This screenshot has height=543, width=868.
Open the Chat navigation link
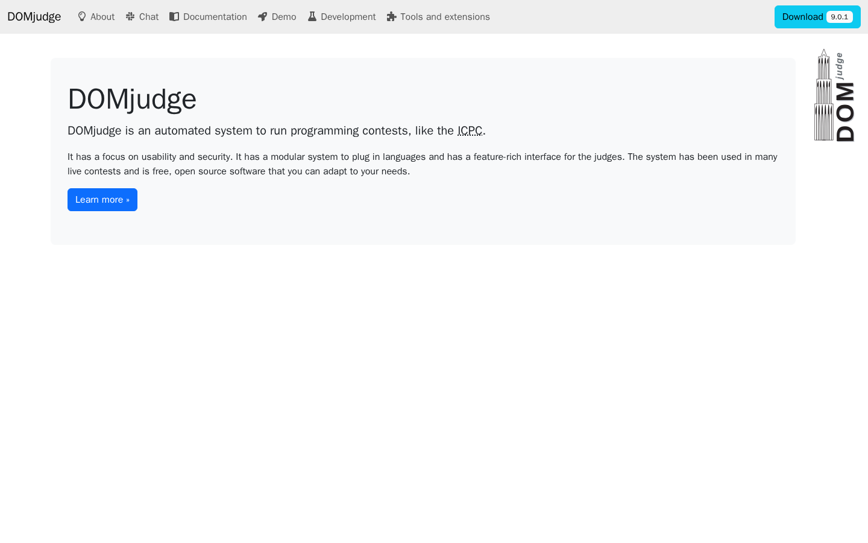pos(142,17)
